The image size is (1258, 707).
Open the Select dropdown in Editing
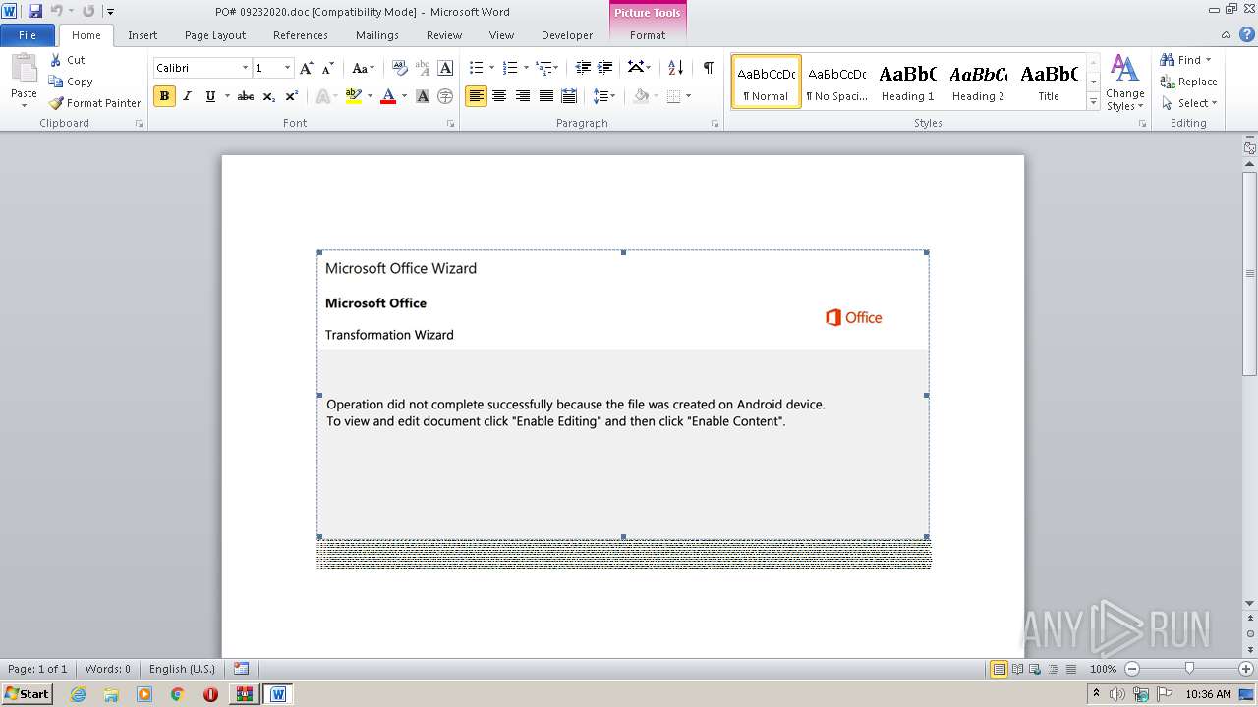coord(1189,103)
